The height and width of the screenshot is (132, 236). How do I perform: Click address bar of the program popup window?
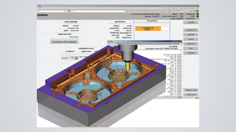145,44
